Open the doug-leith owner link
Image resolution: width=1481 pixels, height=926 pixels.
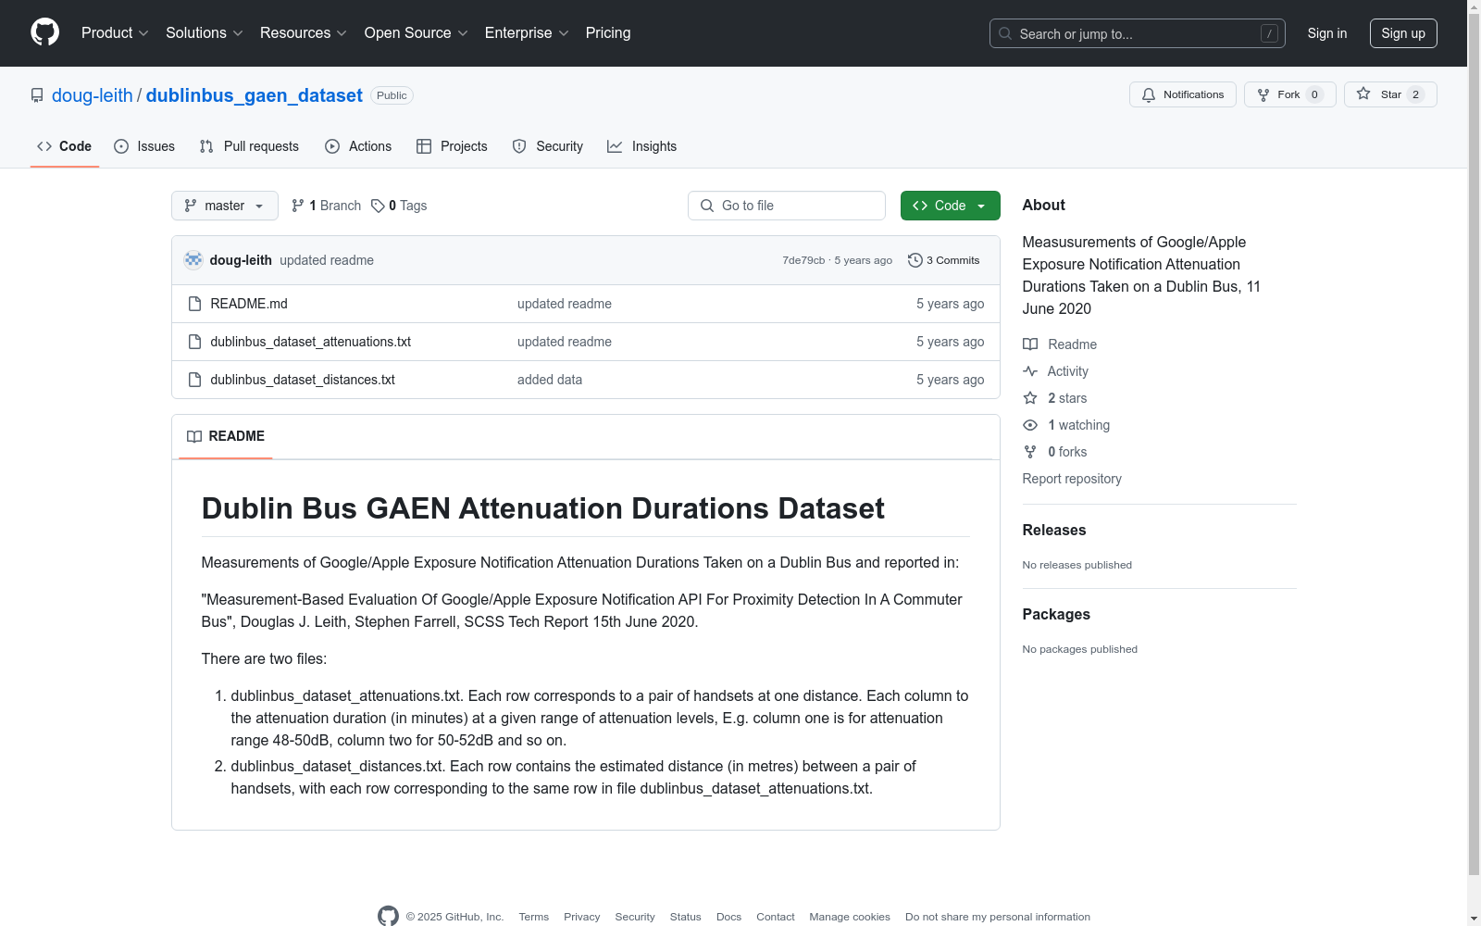[93, 95]
